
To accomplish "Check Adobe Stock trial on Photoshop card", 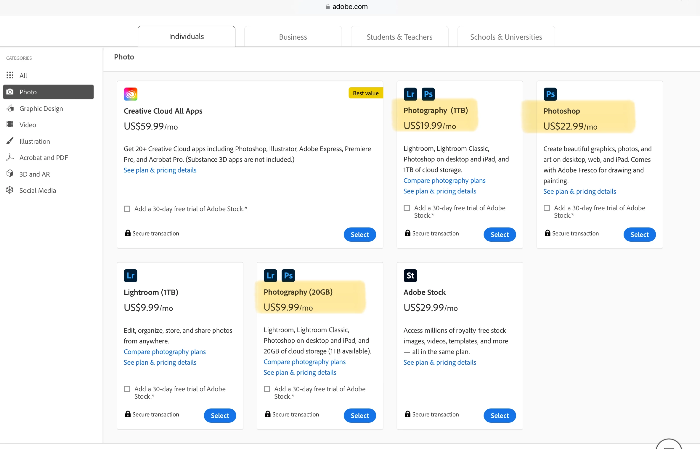I will coord(547,208).
